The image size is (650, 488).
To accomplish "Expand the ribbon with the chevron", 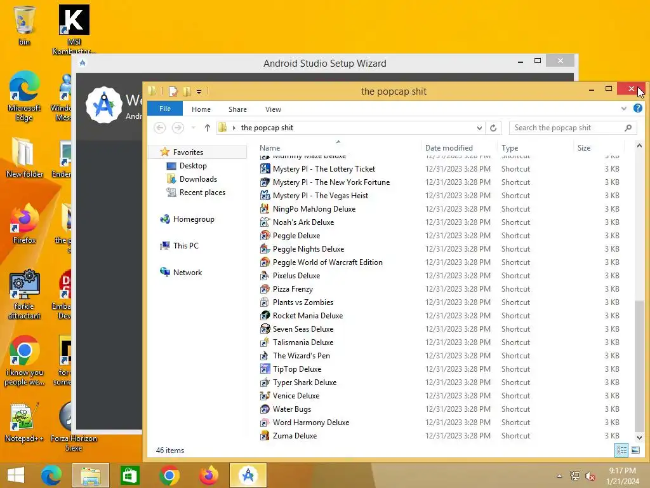I will (x=624, y=109).
